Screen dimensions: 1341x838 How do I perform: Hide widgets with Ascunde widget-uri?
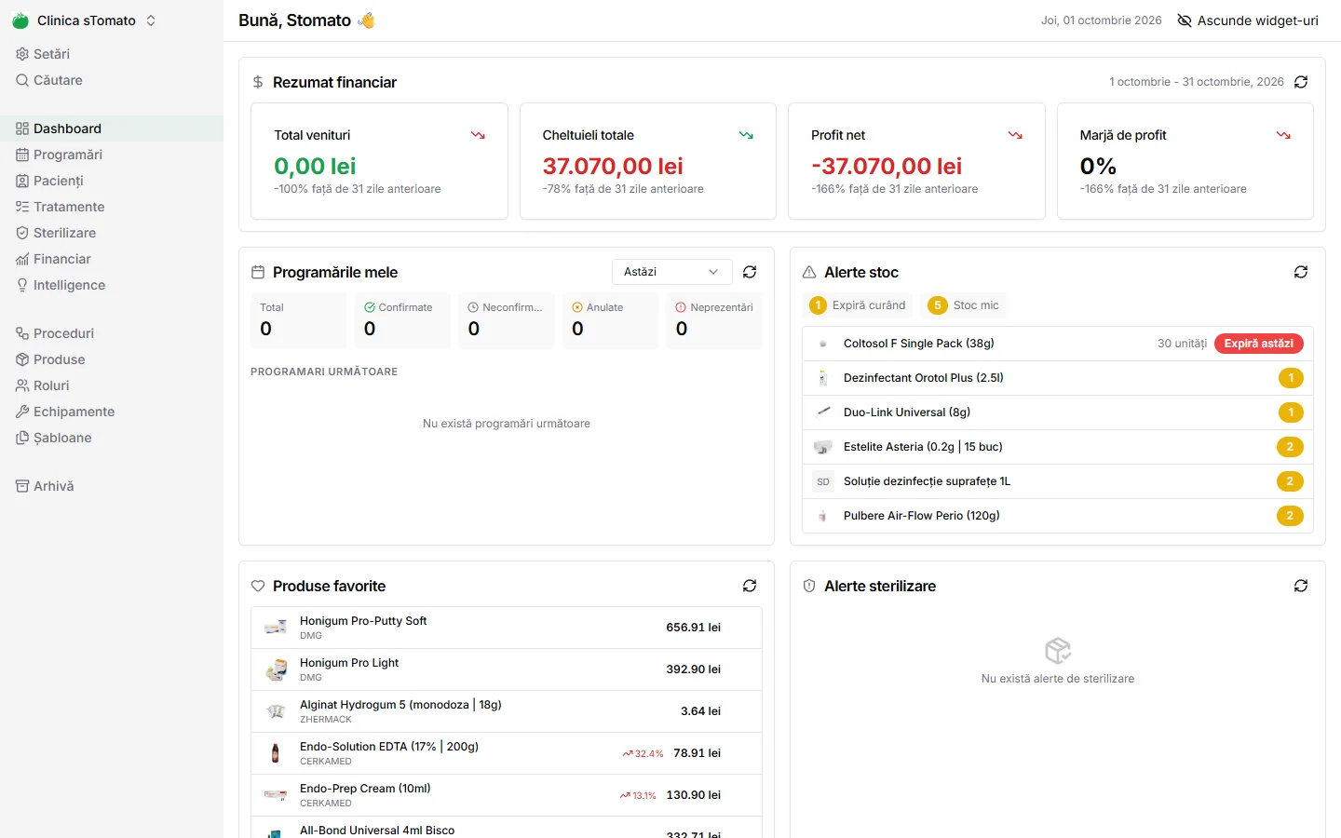click(1248, 20)
